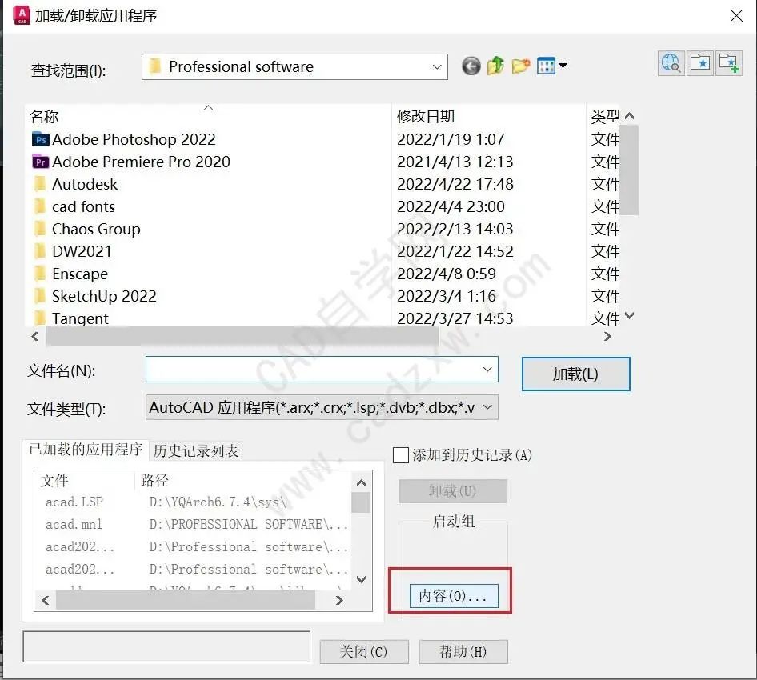Select the DW2021 folder

click(72, 251)
